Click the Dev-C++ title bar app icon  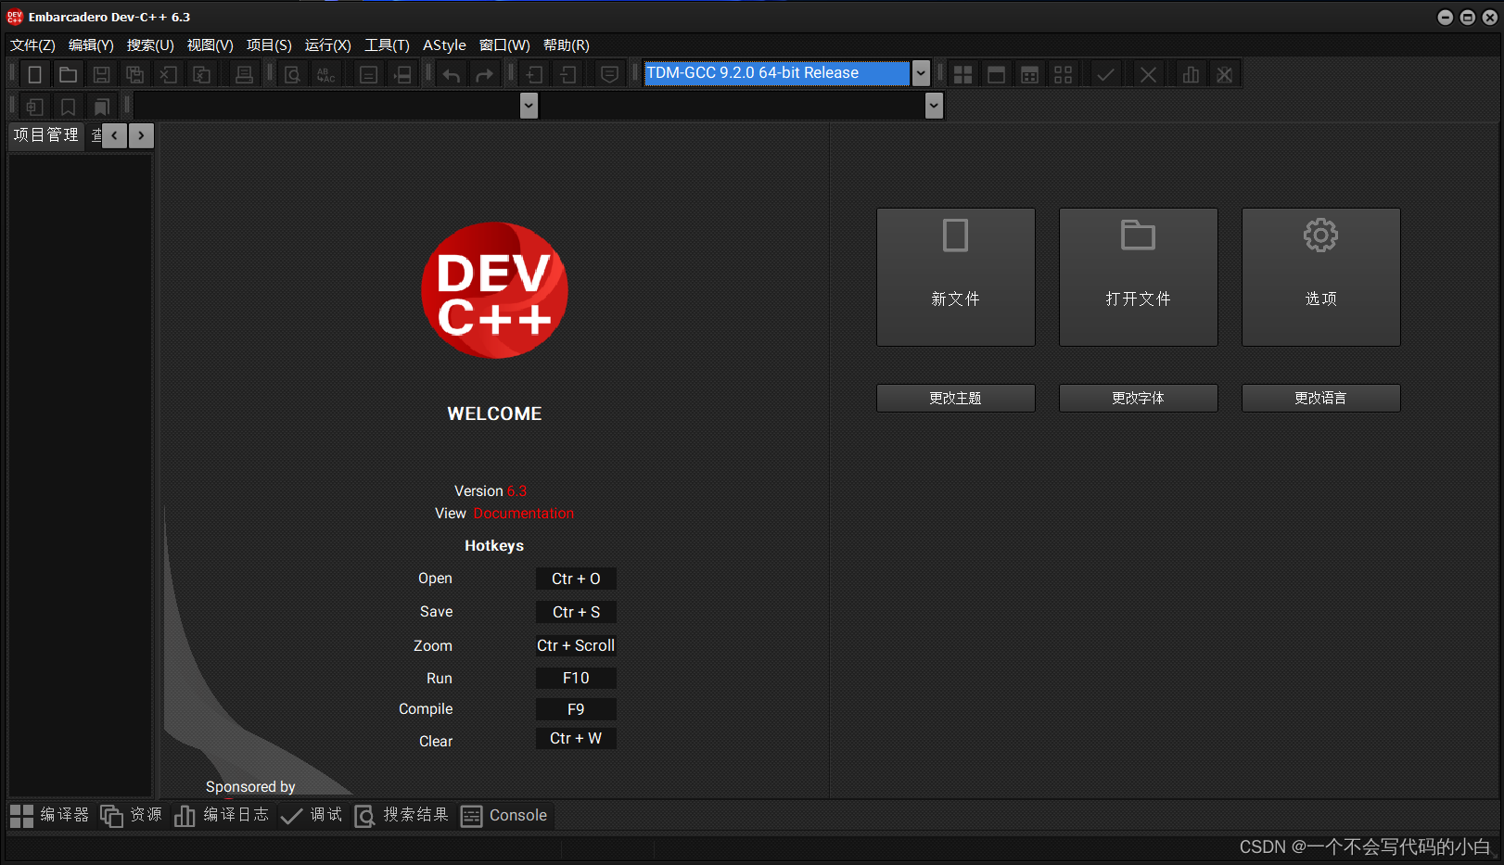pos(15,17)
